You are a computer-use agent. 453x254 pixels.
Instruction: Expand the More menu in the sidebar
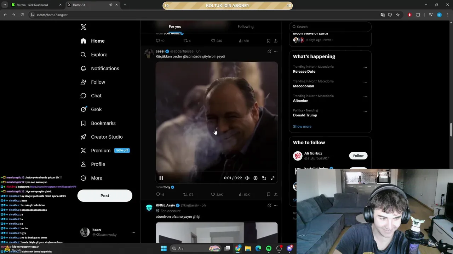[91, 178]
